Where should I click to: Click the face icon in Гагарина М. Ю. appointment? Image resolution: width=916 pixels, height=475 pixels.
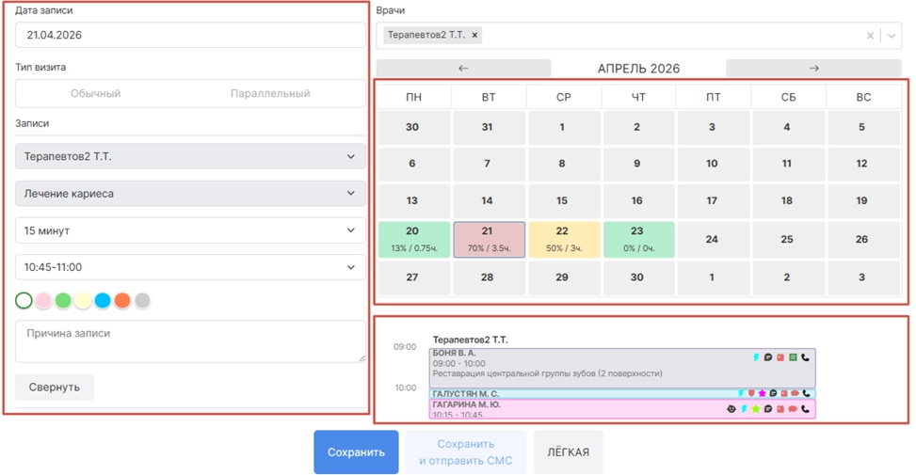coord(731,409)
